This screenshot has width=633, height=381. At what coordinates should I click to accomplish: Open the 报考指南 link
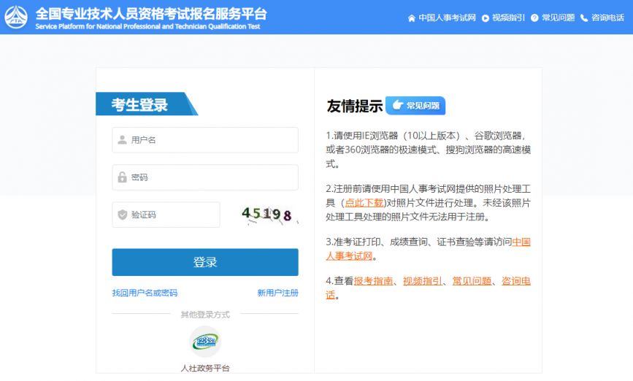pos(373,281)
